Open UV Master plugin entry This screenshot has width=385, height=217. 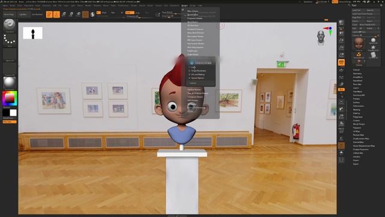point(192,101)
